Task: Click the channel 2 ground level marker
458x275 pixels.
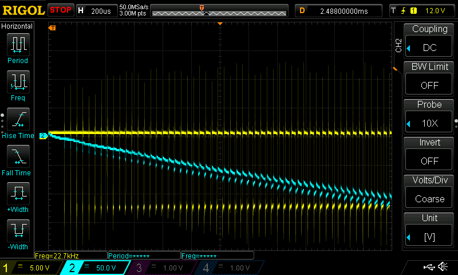Action: (44, 136)
